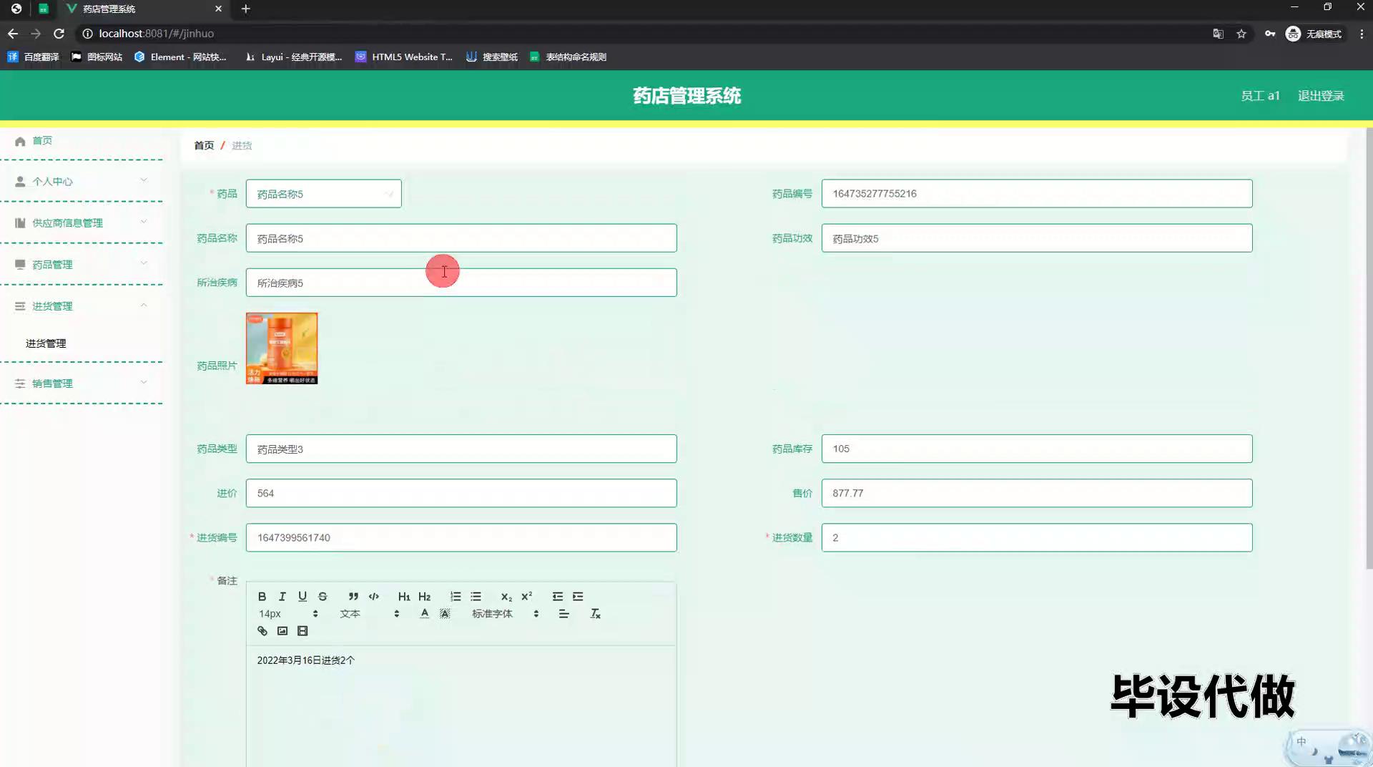The image size is (1373, 767).
Task: Click the 药品名称 input field
Action: 461,238
